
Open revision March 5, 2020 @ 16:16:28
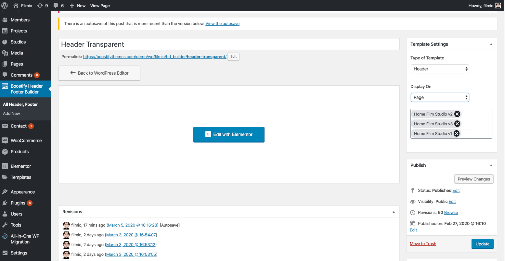[x=133, y=225]
